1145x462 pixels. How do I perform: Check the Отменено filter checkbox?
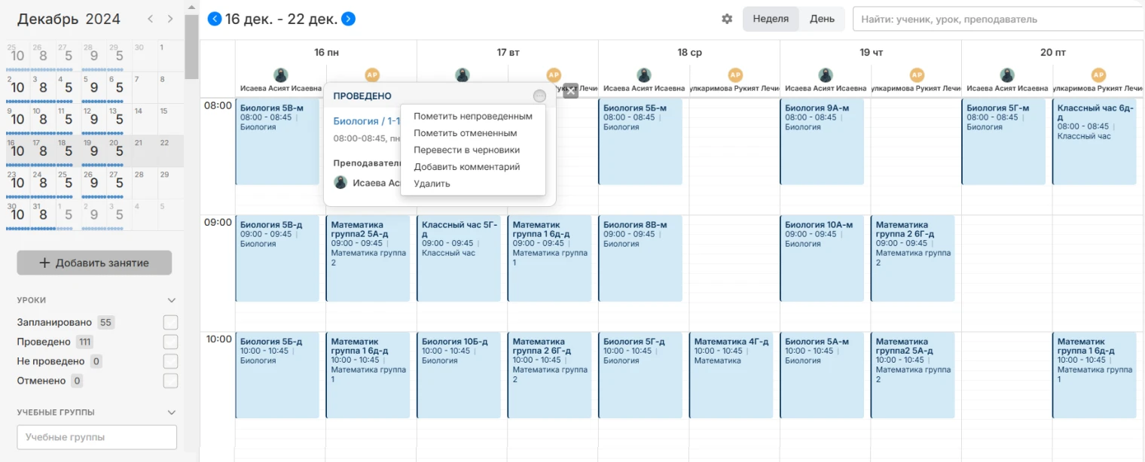point(171,381)
